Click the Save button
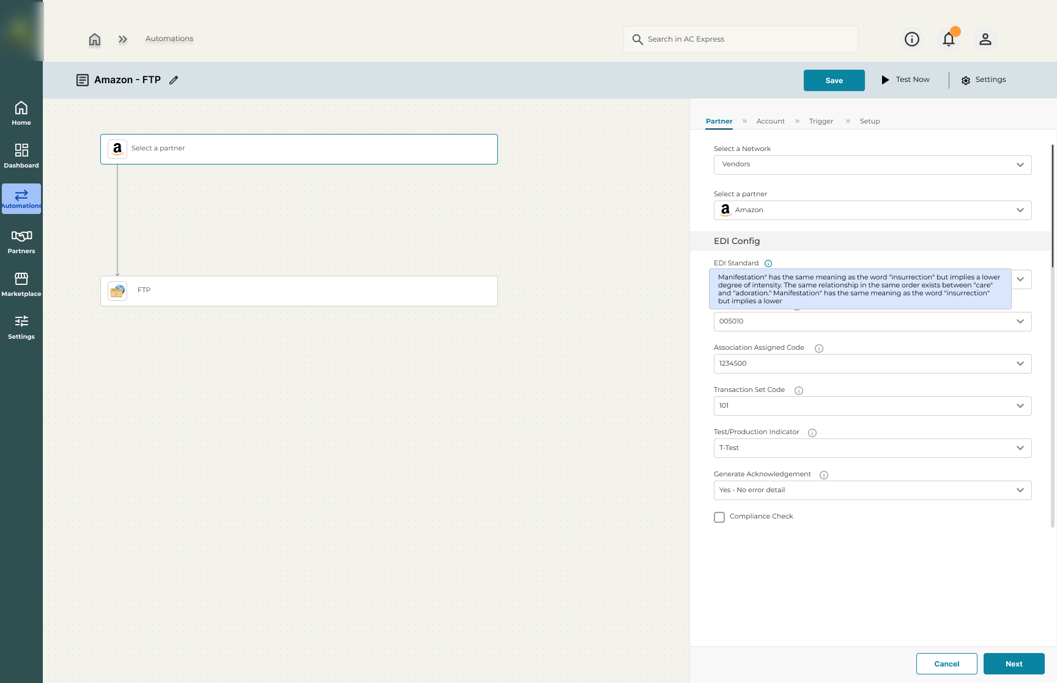The width and height of the screenshot is (1057, 683). pyautogui.click(x=834, y=81)
